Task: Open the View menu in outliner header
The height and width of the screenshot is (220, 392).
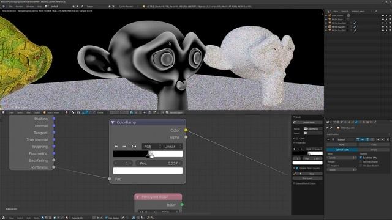Action: [x=336, y=11]
